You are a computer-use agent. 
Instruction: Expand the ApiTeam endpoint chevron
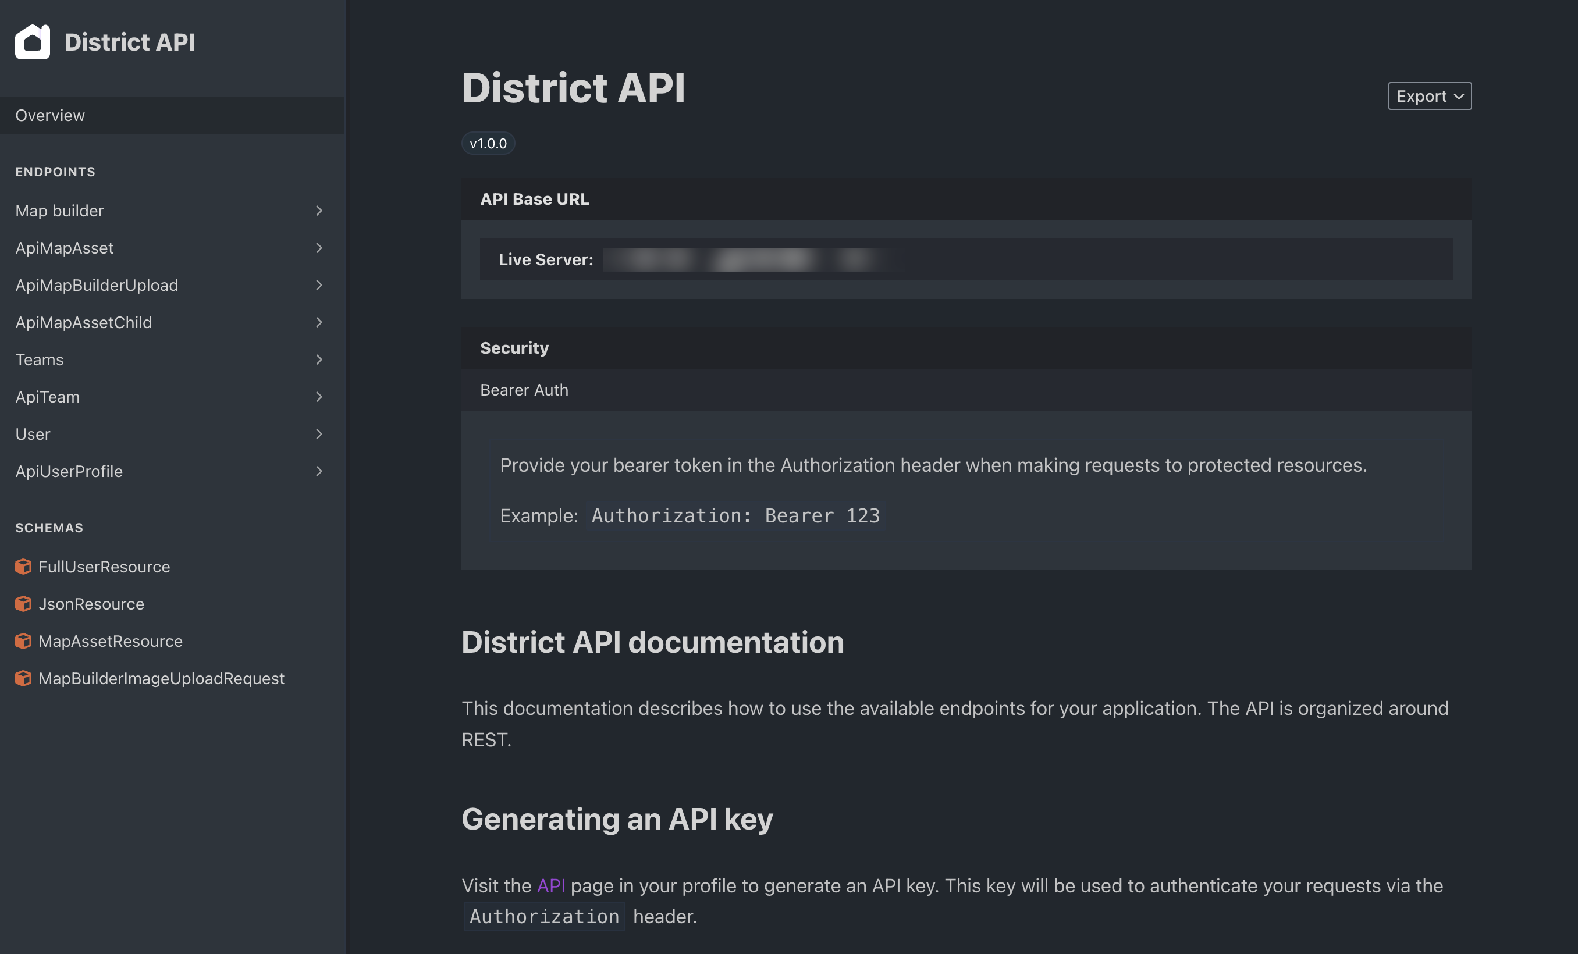(319, 396)
